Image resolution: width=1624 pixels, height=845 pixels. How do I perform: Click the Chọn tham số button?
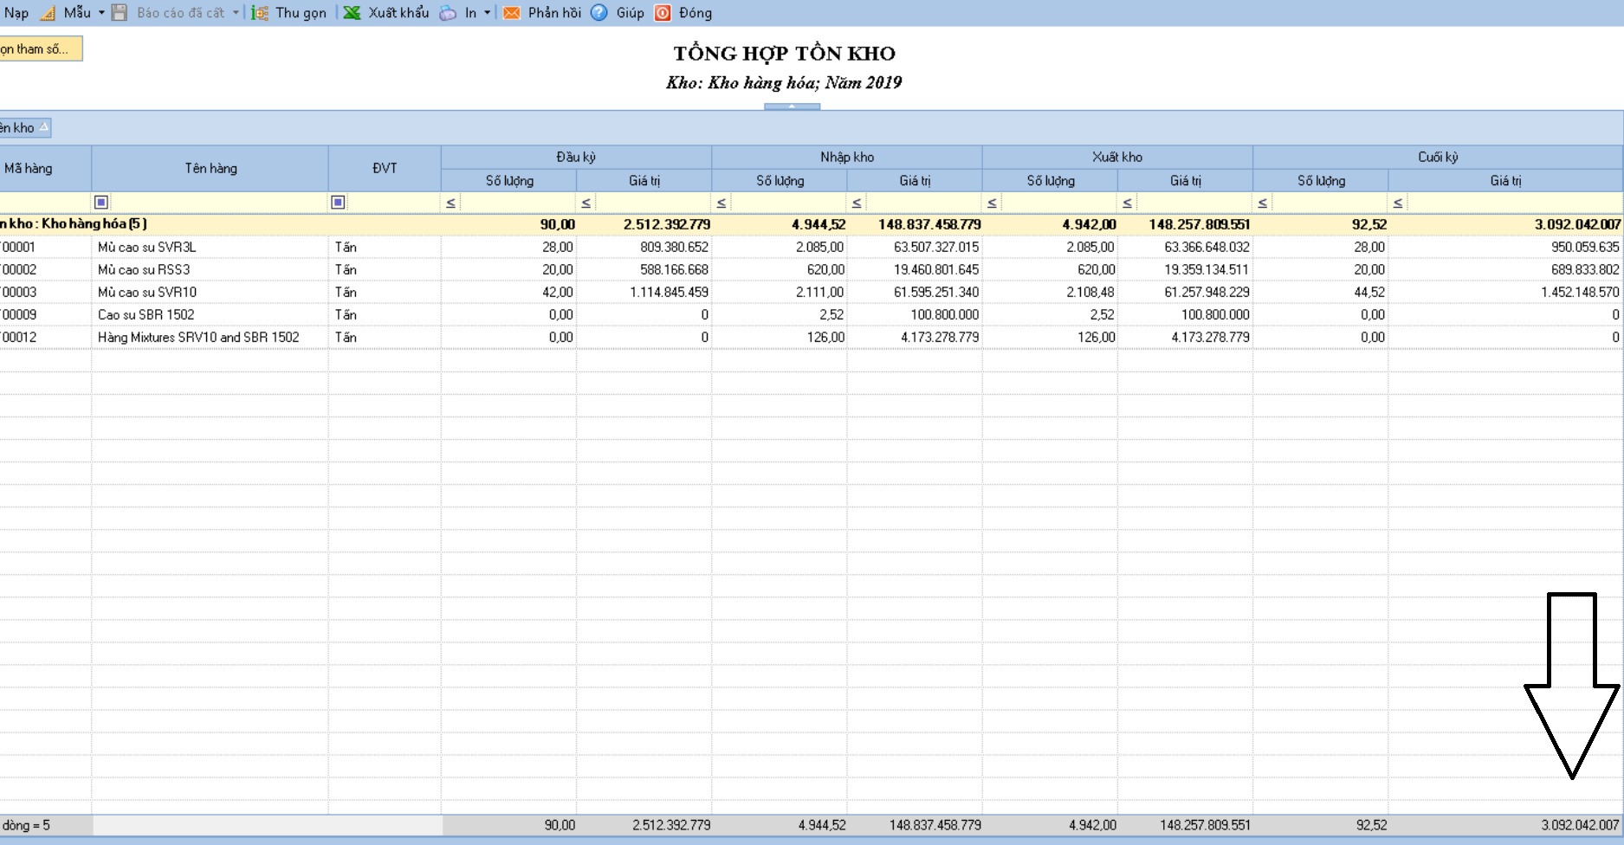(40, 49)
